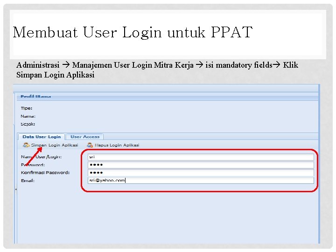Image resolution: width=336 pixels, height=252 pixels.
Task: Click the Simpan Login Aplikasi user icon
Action: 26,145
